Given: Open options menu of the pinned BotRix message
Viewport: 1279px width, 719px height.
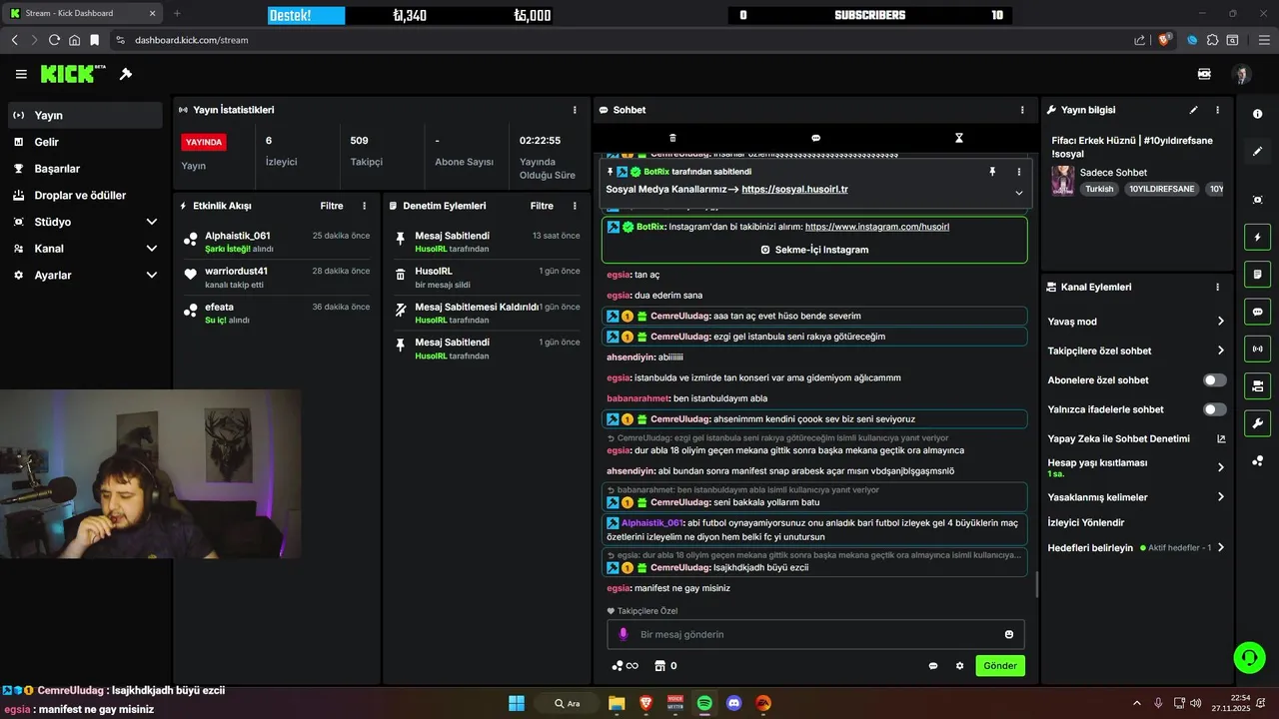Looking at the screenshot, I should pos(1019,172).
